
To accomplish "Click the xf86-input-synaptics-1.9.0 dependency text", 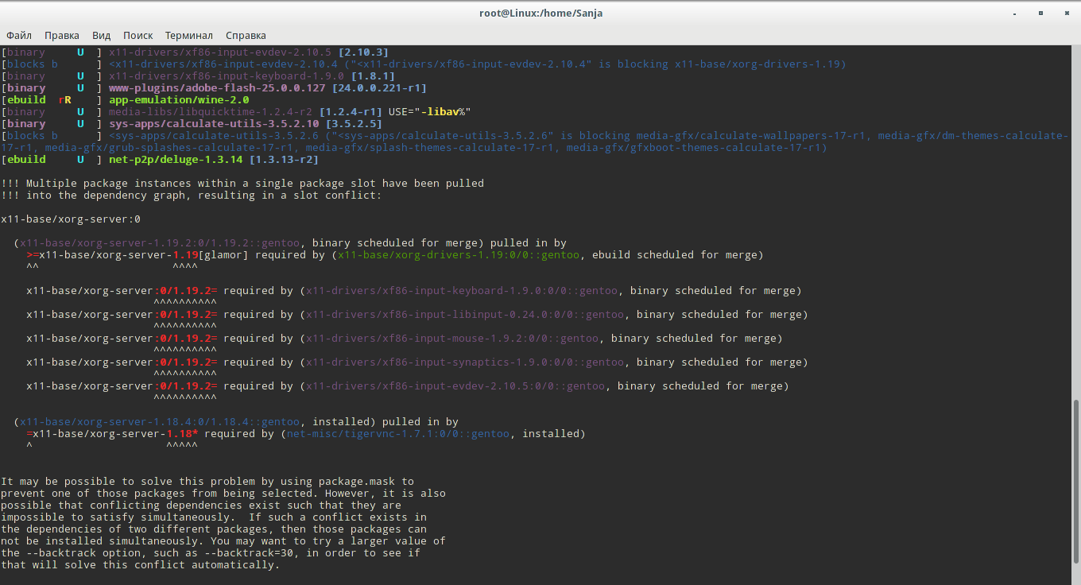I will click(465, 362).
